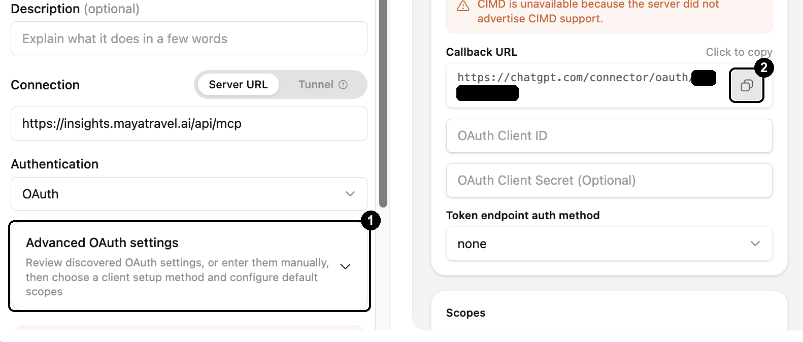Focus the Description text field
This screenshot has height=342, width=803.
click(189, 39)
